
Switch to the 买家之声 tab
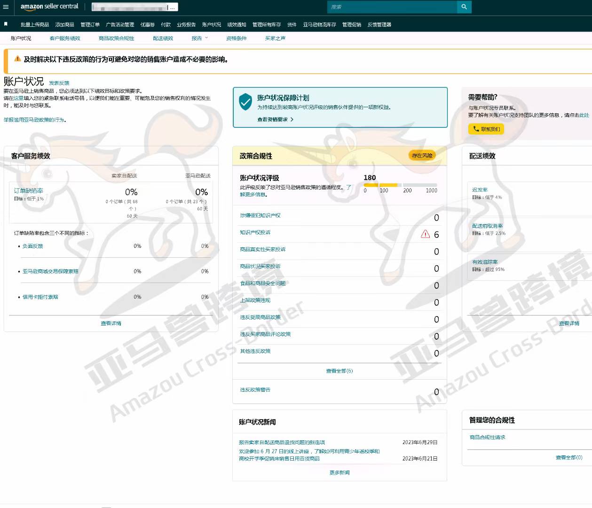tap(275, 38)
